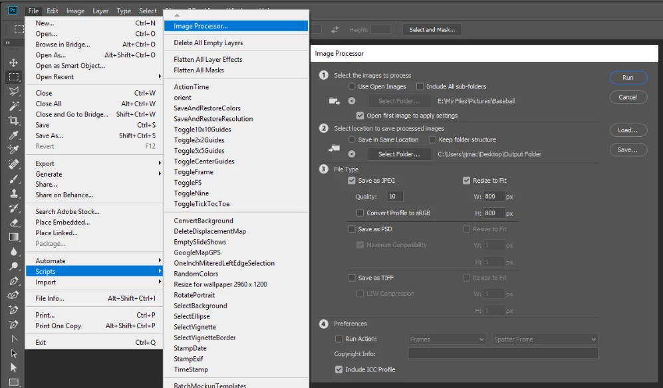This screenshot has height=388, width=663.
Task: Toggle the Save as JPEG checkbox
Action: [351, 181]
